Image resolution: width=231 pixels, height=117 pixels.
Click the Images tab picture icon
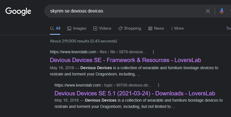69,28
